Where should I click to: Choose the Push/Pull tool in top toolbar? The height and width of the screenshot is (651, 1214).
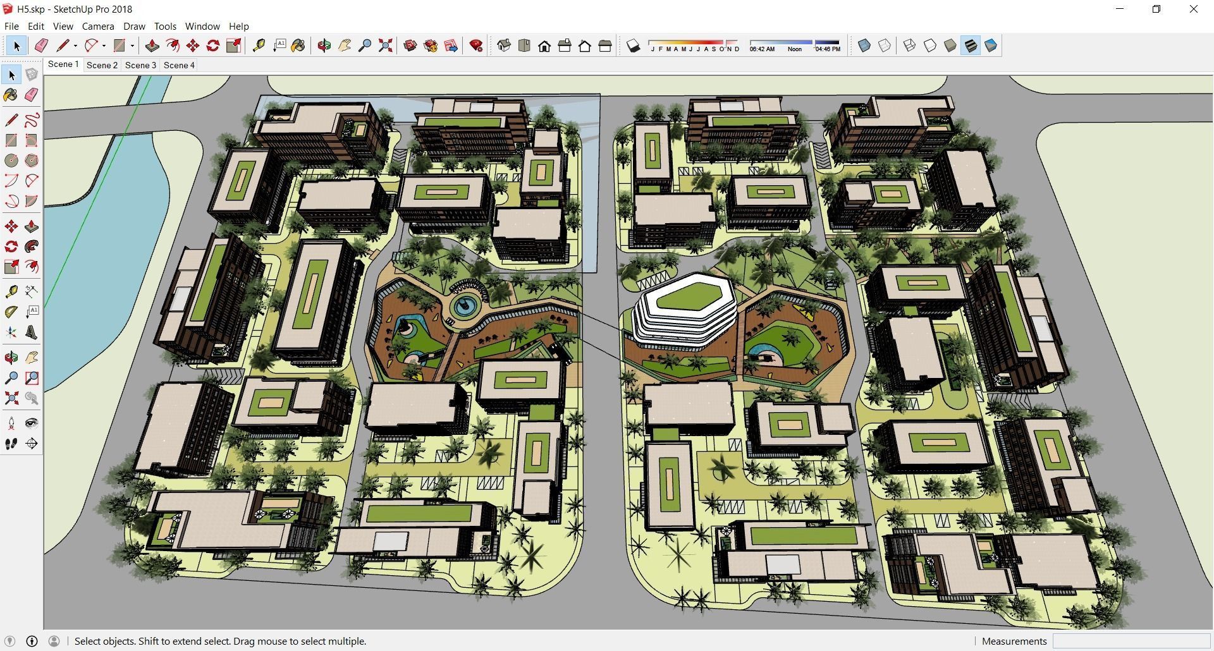152,46
